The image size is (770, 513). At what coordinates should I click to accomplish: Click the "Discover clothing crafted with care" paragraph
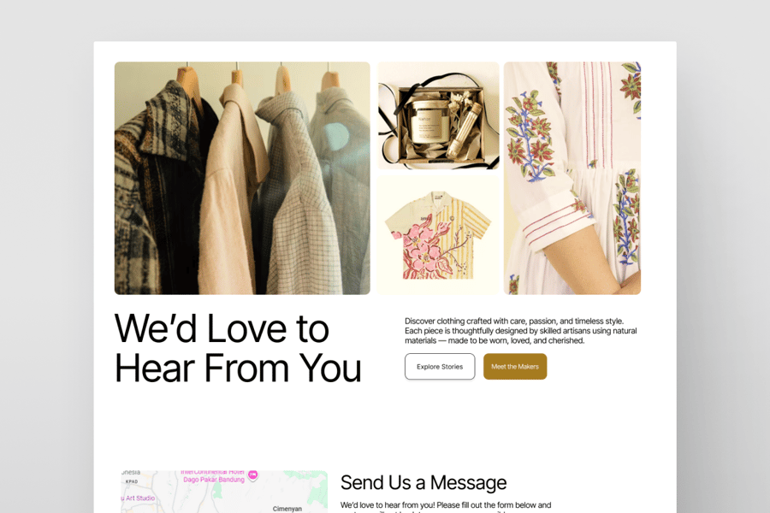(520, 331)
